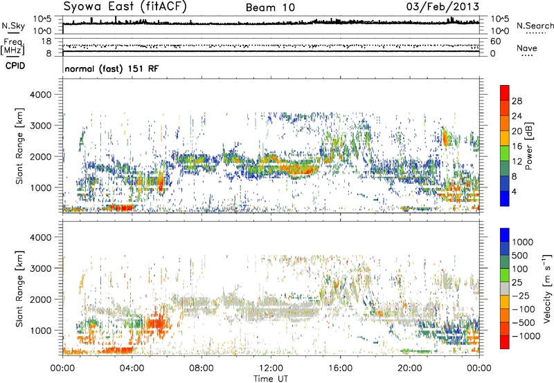Click the 'N.Sky' axis label

(13, 26)
